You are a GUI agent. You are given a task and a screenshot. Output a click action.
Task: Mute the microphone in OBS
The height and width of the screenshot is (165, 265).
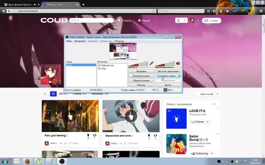click(152, 64)
